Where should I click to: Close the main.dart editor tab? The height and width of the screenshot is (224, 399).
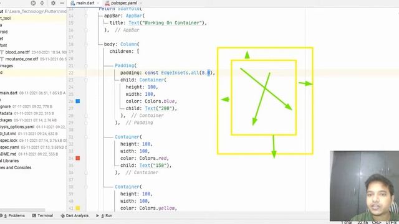98,3
